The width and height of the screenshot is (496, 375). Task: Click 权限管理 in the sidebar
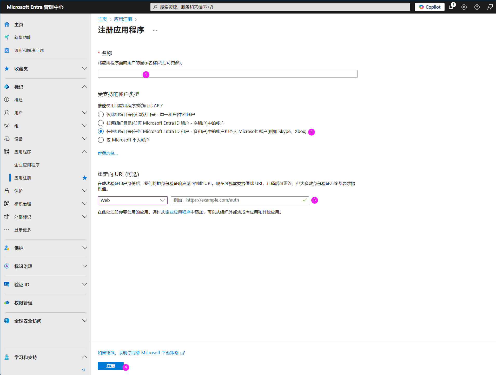click(x=23, y=303)
